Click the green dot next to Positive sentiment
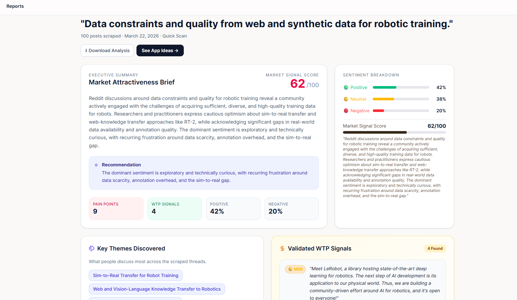Image resolution: width=517 pixels, height=300 pixels. coord(346,87)
